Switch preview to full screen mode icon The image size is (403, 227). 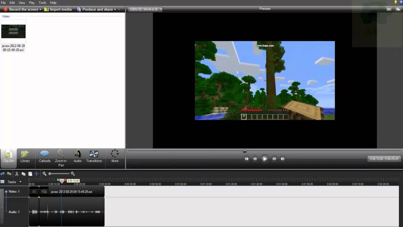click(x=389, y=9)
